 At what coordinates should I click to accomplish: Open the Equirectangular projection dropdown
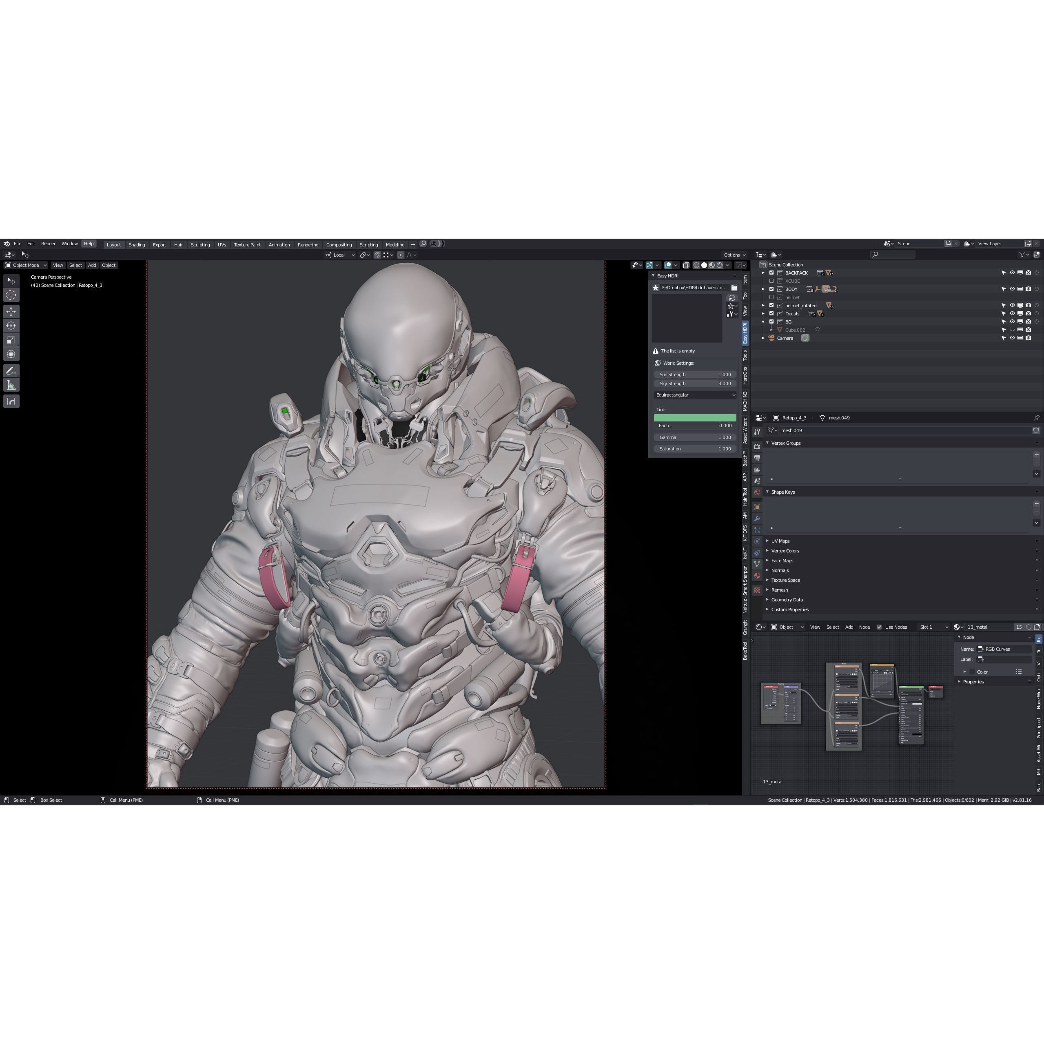[x=696, y=395]
